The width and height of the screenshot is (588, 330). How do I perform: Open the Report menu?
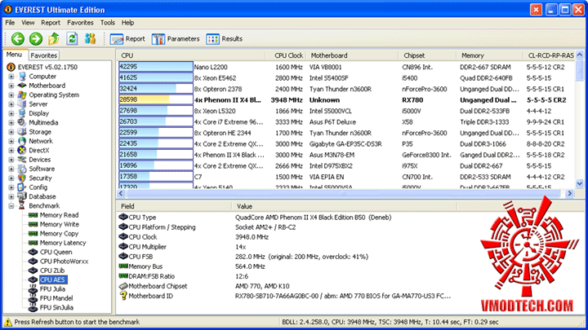[51, 23]
